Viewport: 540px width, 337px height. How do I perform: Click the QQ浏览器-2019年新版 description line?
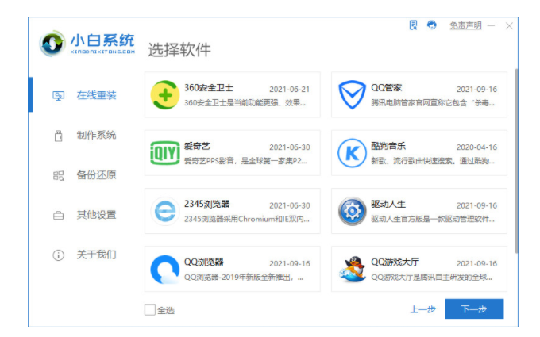[244, 278]
